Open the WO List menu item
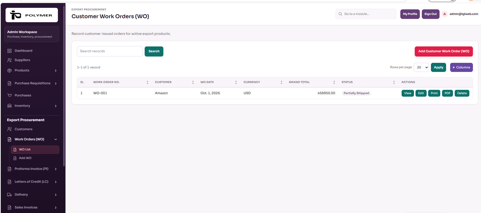 coord(35,150)
